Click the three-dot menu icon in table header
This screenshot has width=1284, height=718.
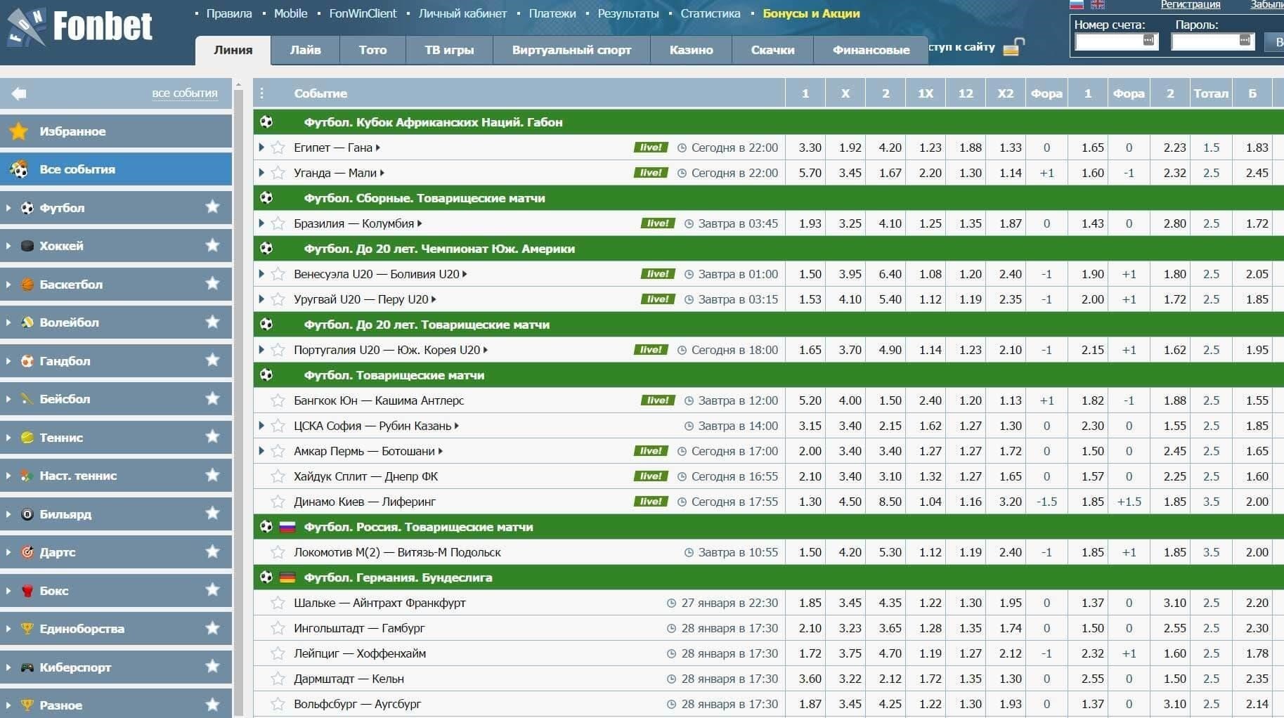click(262, 93)
